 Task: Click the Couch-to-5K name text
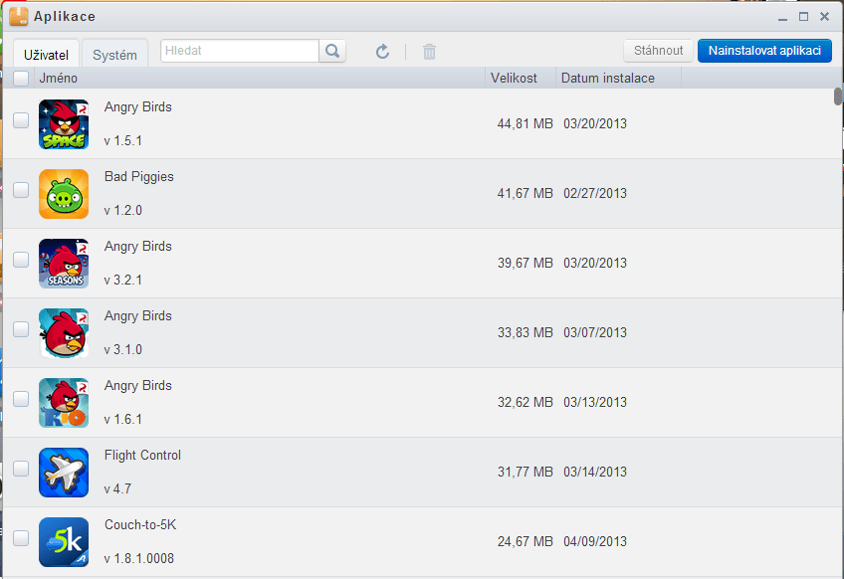(x=140, y=524)
